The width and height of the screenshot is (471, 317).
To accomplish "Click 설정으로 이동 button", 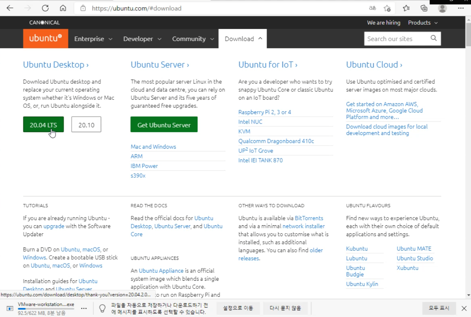I will [x=238, y=308].
